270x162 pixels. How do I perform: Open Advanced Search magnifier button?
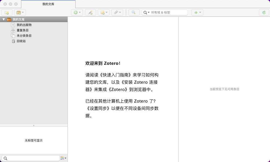(x=134, y=12)
